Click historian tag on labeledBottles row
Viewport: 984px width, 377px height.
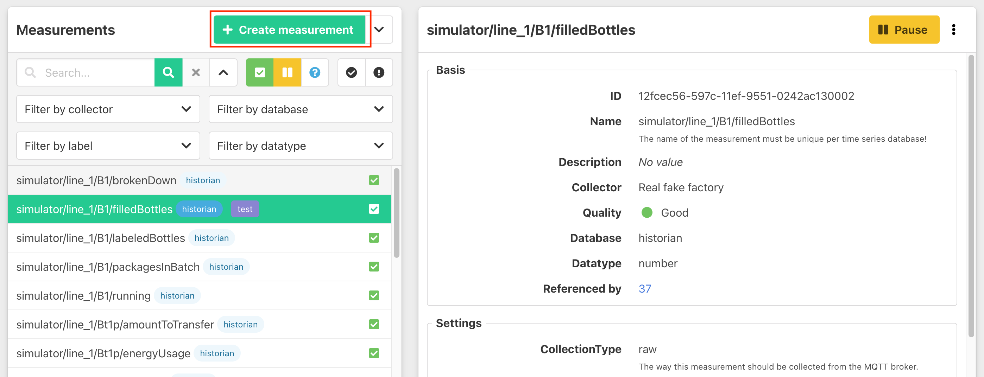[212, 238]
